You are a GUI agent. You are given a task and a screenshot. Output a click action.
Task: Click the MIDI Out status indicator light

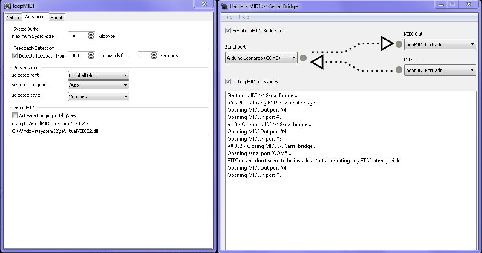click(399, 45)
